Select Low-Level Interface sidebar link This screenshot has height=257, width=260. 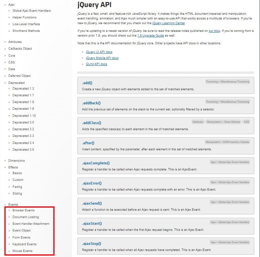point(26,24)
